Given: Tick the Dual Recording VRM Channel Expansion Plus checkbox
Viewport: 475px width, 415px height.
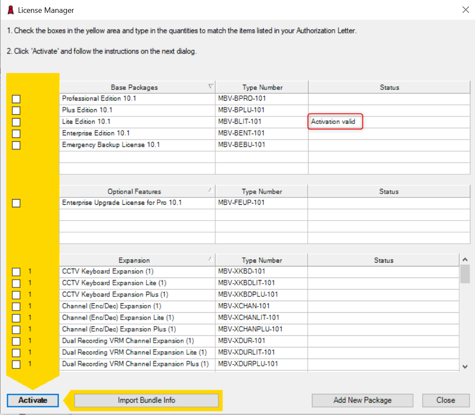Looking at the screenshot, I should tap(16, 364).
